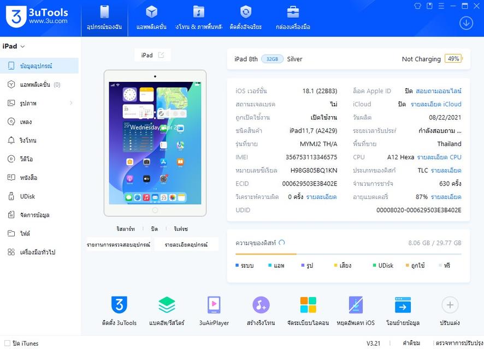The width and height of the screenshot is (484, 349).
Task: Open the Make Ringtone music note icon
Action: (261, 305)
